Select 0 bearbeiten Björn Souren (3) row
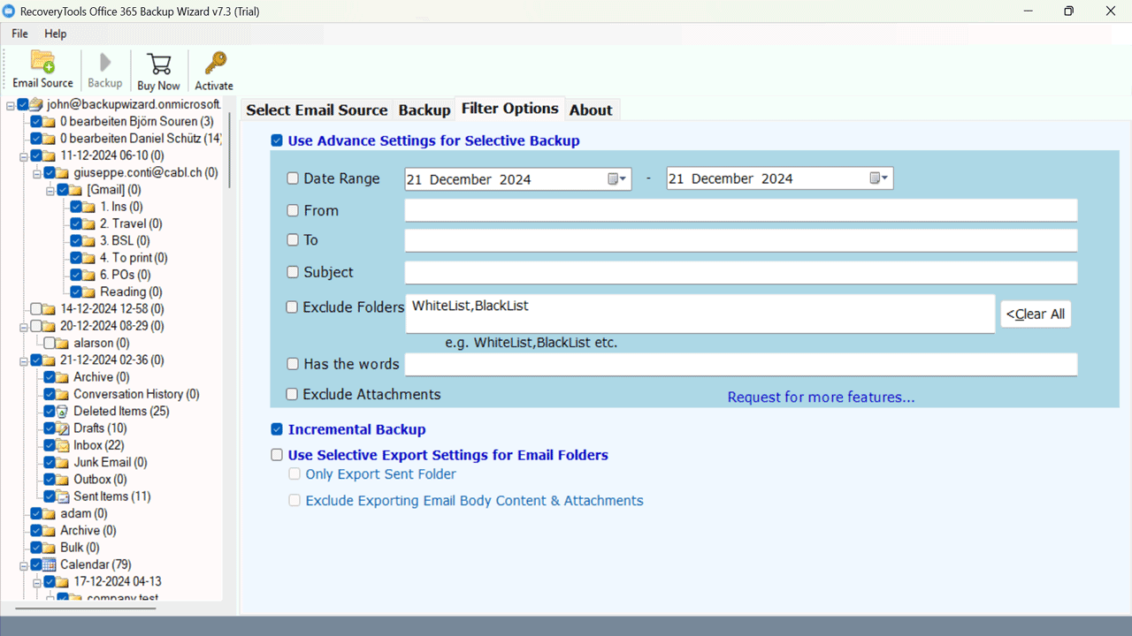 [136, 122]
